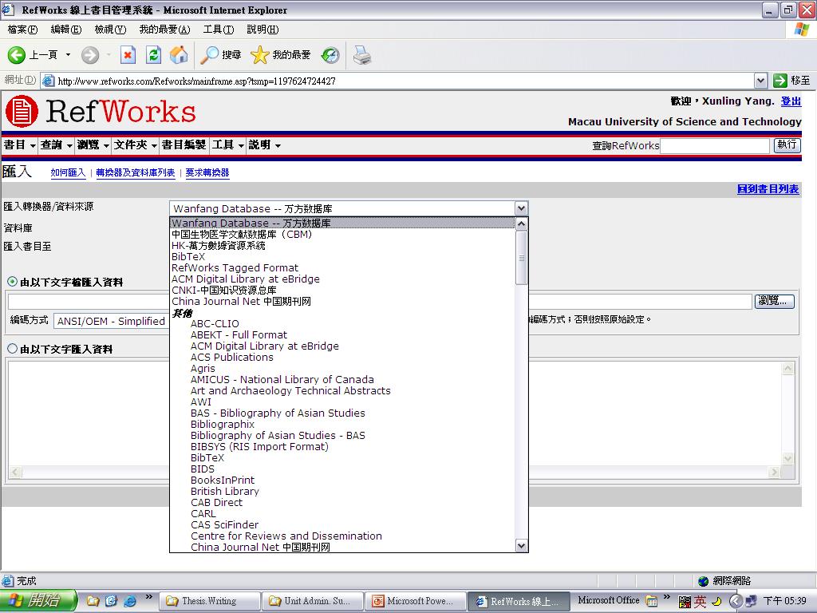Select AMICUS - National Library of Canada
817x613 pixels.
[x=282, y=379]
